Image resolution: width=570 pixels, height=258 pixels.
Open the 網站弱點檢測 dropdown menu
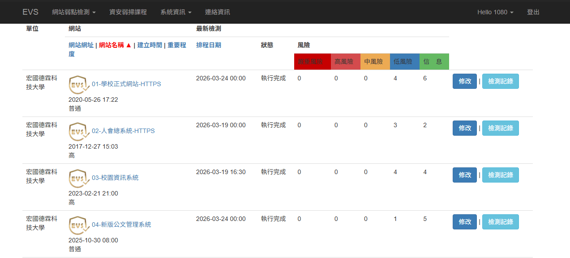click(74, 12)
